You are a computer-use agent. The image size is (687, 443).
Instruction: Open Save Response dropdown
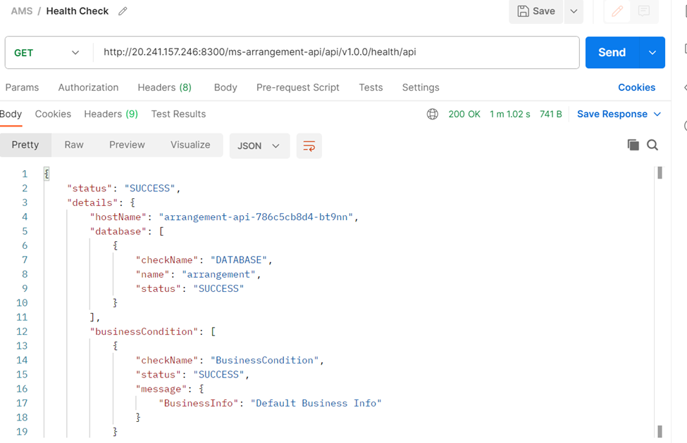pos(619,114)
